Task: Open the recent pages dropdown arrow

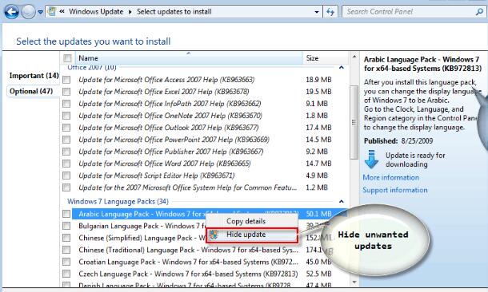Action: pos(41,12)
